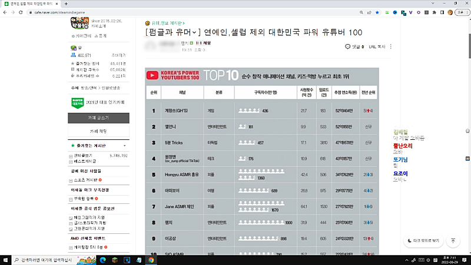Open 그림콘티작가 지원 board link
This screenshot has height=265, width=471.
89,229
